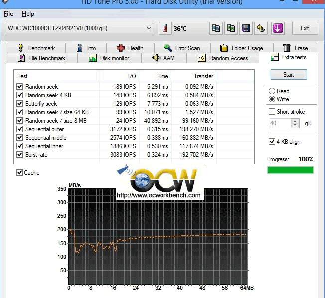Viewport: 325px width, 298px height.
Task: Click the 40.892 ms time value
Action: click(x=156, y=121)
